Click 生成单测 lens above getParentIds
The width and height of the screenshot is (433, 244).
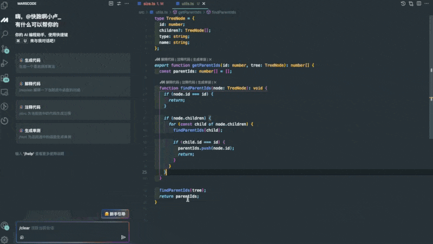(200, 60)
